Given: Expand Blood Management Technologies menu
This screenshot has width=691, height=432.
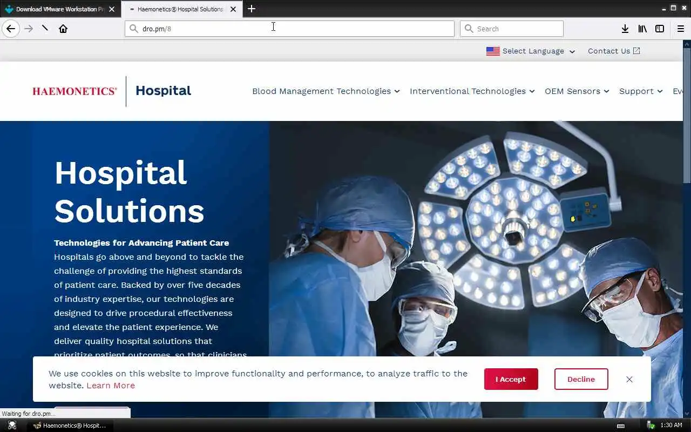Looking at the screenshot, I should click(326, 91).
